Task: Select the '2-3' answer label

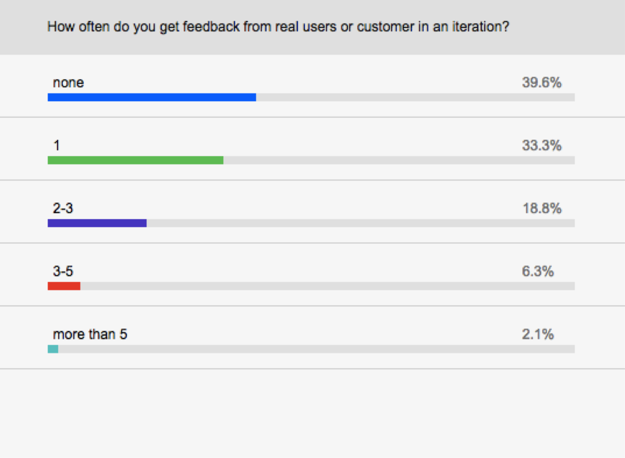Action: pyautogui.click(x=63, y=209)
